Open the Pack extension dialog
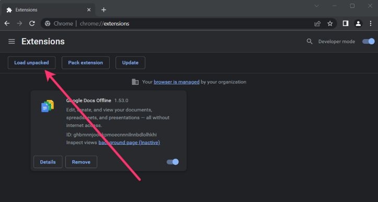 tap(86, 62)
